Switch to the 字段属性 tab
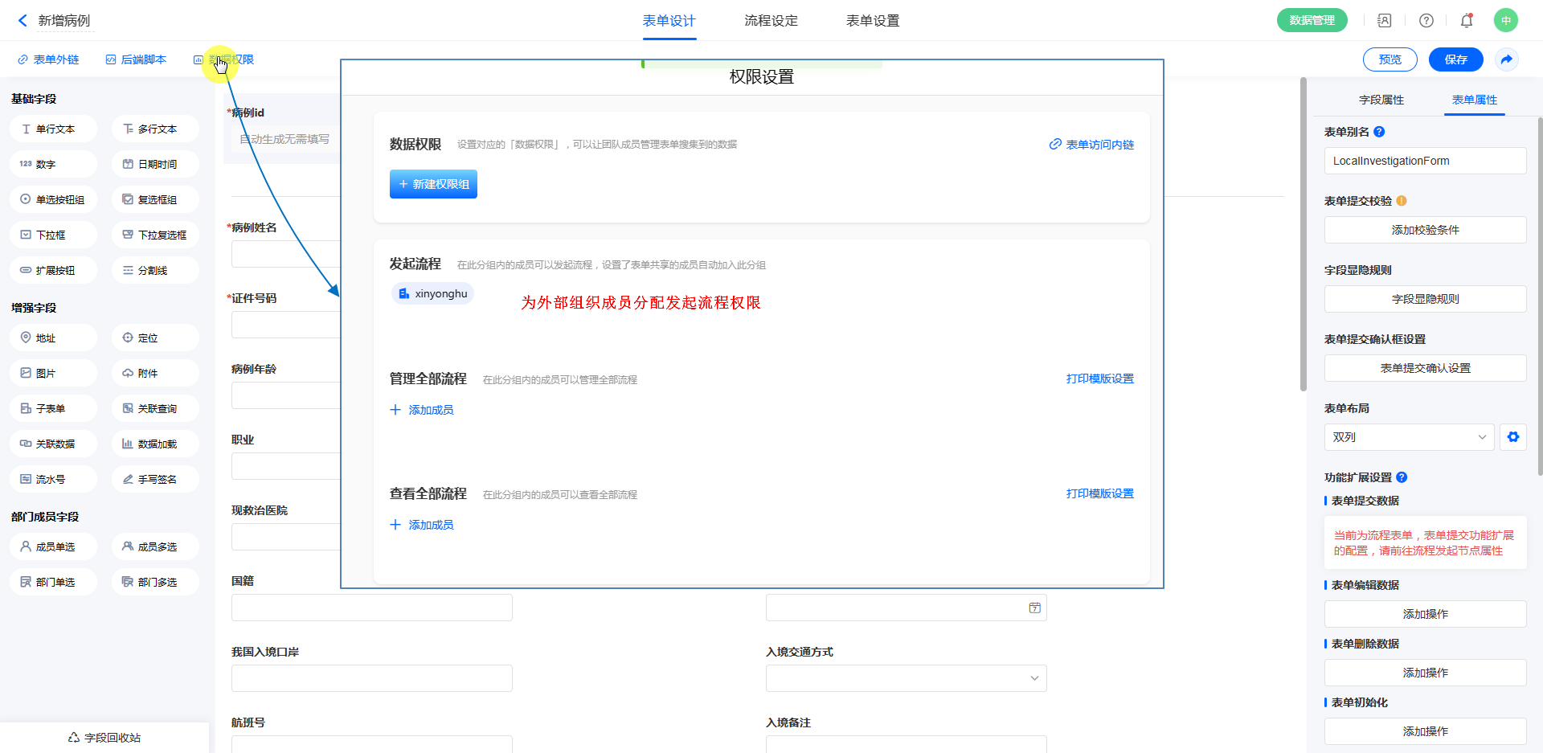The image size is (1543, 753). [x=1381, y=100]
